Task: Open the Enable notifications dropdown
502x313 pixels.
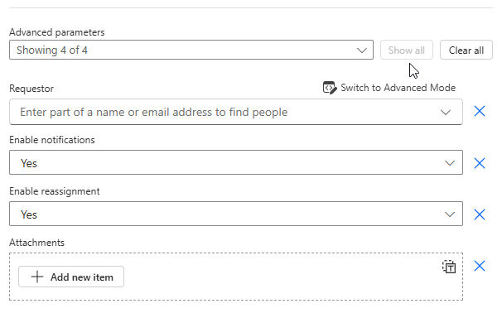Action: 450,163
